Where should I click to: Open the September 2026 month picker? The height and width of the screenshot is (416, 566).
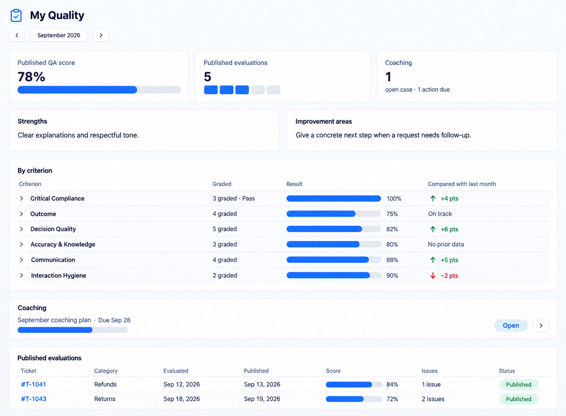point(59,35)
